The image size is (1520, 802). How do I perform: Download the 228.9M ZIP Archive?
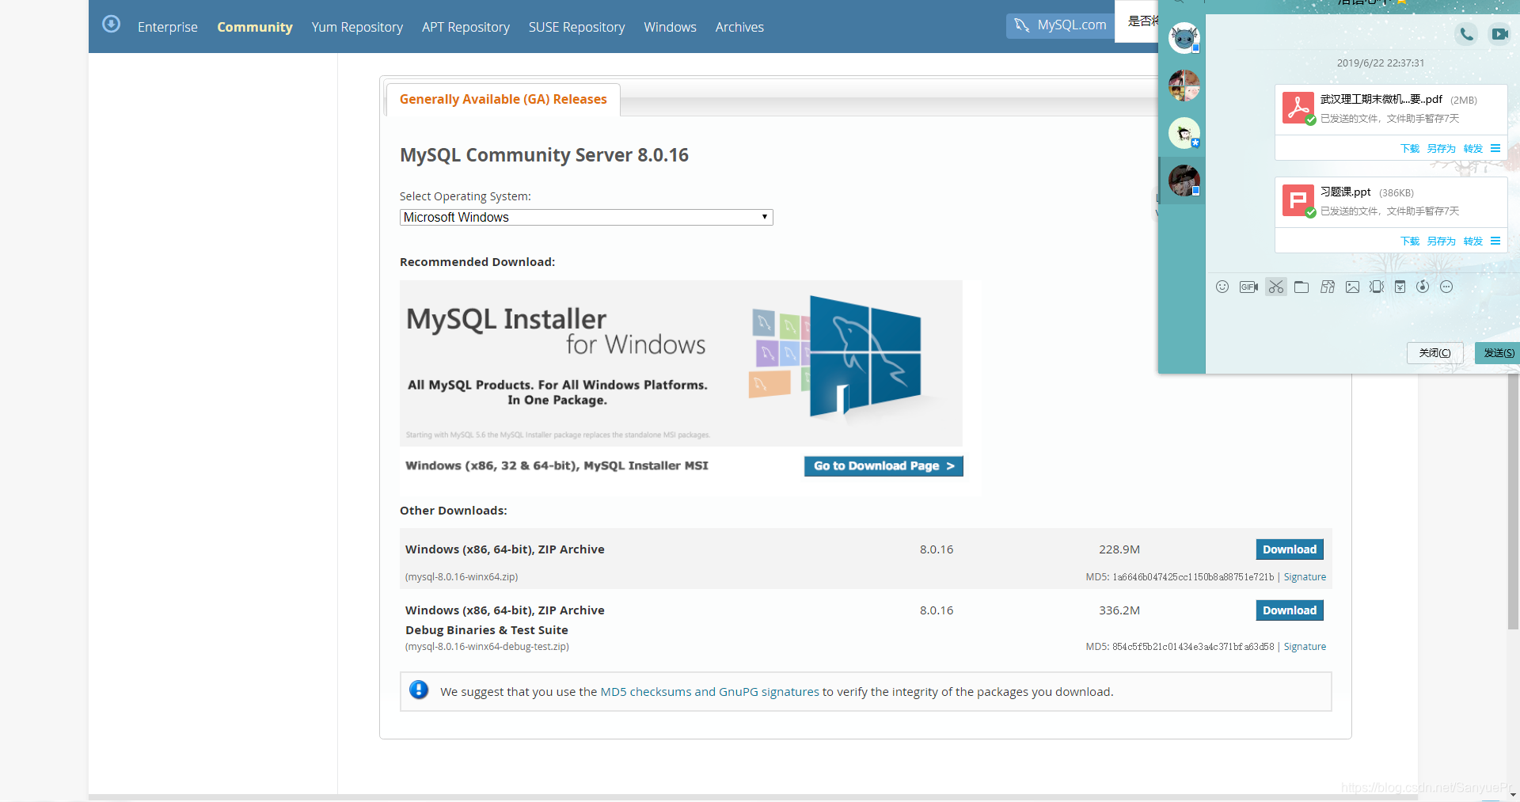(x=1290, y=549)
